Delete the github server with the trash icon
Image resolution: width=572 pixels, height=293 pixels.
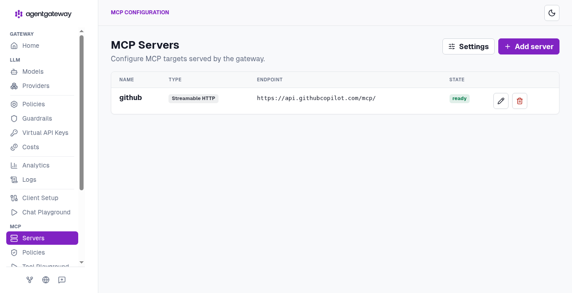(x=520, y=101)
